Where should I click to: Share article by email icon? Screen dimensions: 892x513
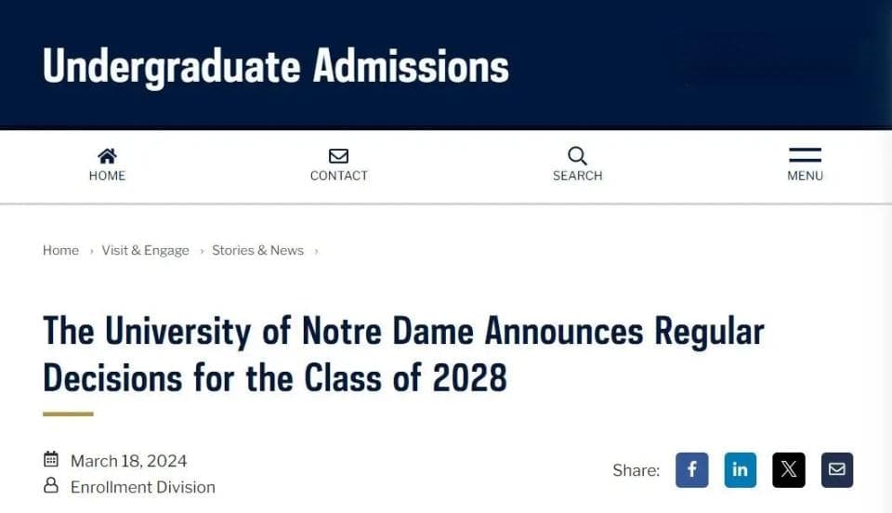coord(837,469)
